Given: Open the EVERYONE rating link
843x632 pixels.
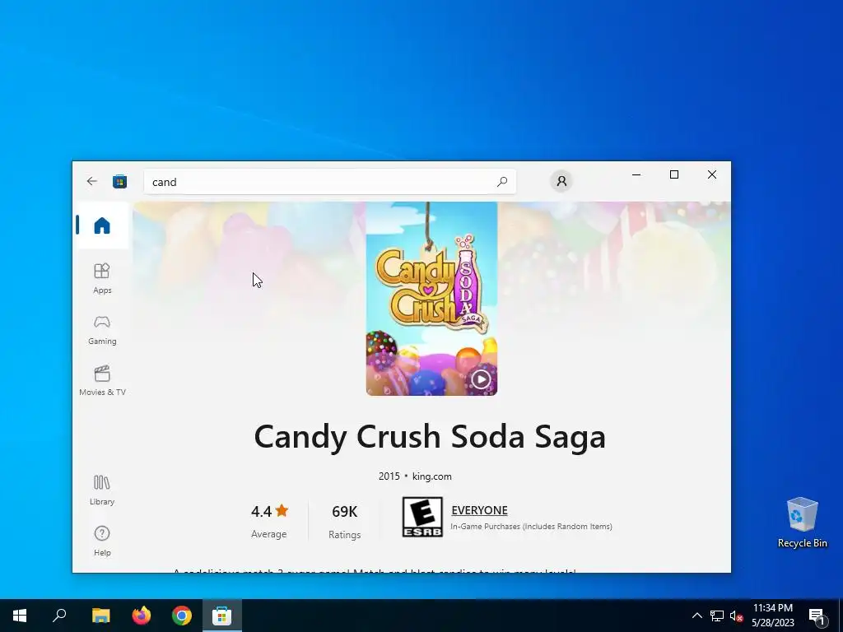Looking at the screenshot, I should 480,510.
